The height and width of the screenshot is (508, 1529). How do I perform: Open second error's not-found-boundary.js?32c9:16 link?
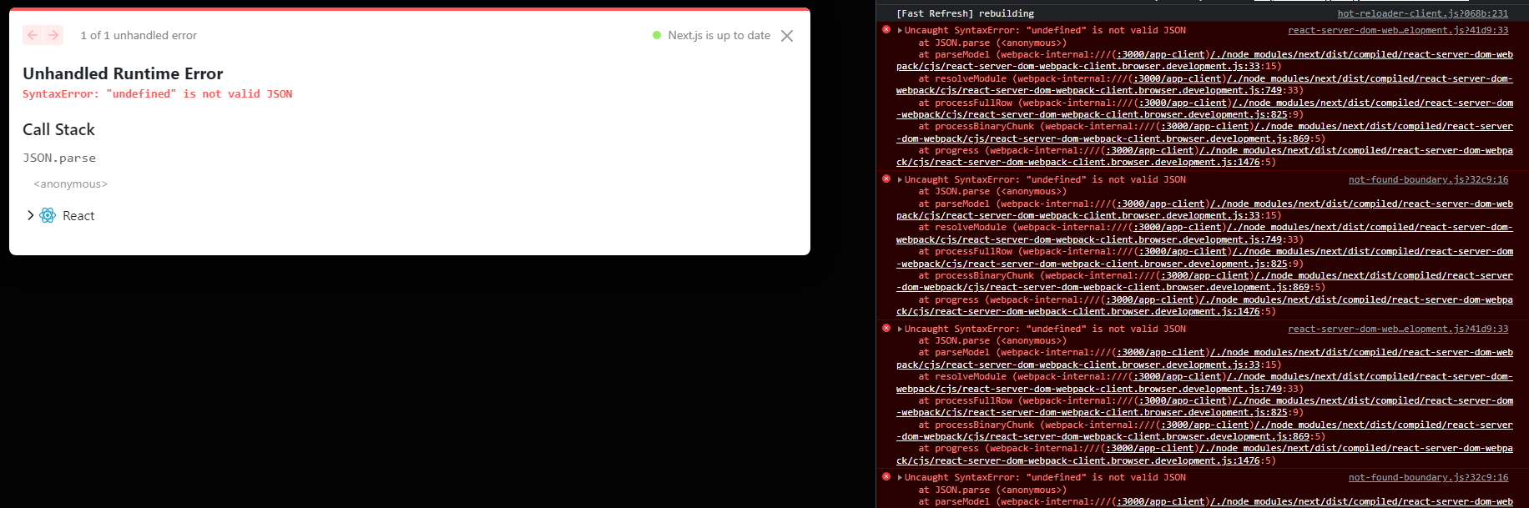tap(1428, 179)
